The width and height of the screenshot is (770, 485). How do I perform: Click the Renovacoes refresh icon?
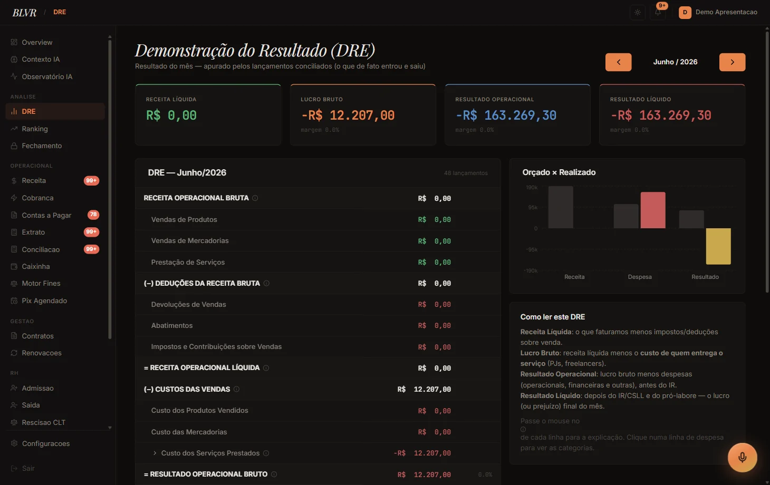[x=14, y=353]
